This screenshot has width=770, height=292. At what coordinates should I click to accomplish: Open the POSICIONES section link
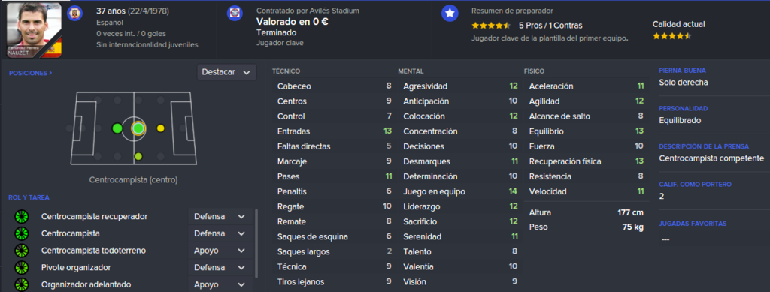[x=30, y=73]
